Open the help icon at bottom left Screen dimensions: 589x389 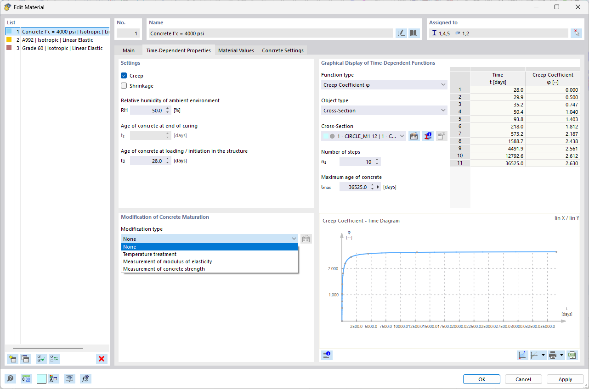pos(10,378)
